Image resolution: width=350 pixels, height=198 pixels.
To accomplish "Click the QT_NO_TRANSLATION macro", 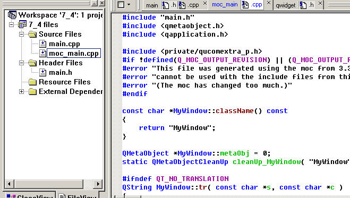I will [x=192, y=178].
